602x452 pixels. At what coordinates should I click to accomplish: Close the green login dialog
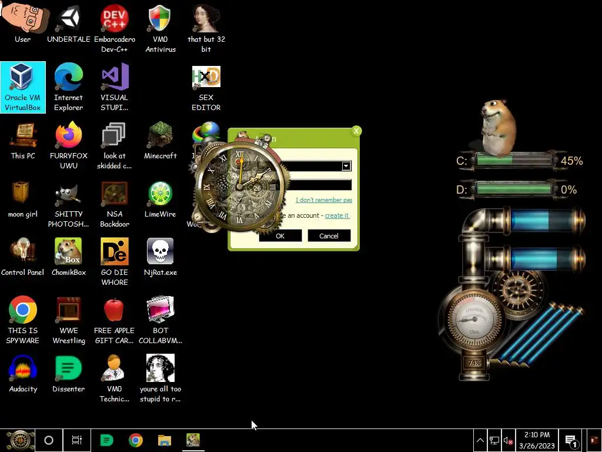click(x=356, y=131)
